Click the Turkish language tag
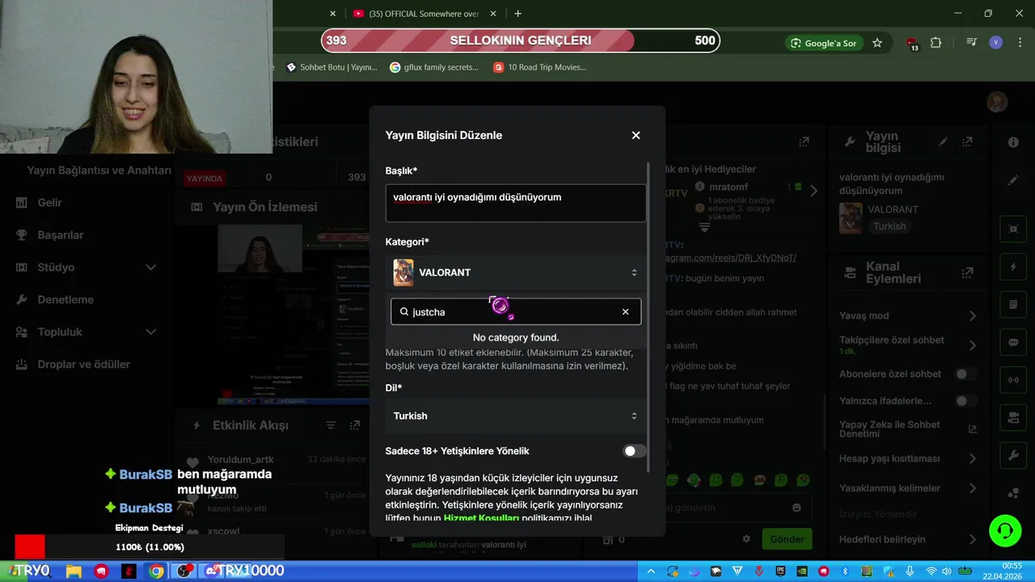 click(x=889, y=226)
